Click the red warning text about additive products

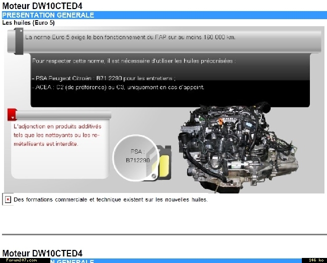coord(57,135)
